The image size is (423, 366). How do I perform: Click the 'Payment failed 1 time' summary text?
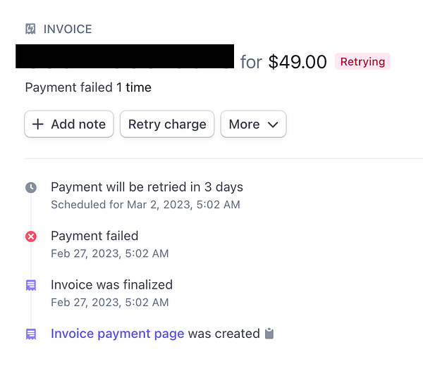[x=88, y=88]
